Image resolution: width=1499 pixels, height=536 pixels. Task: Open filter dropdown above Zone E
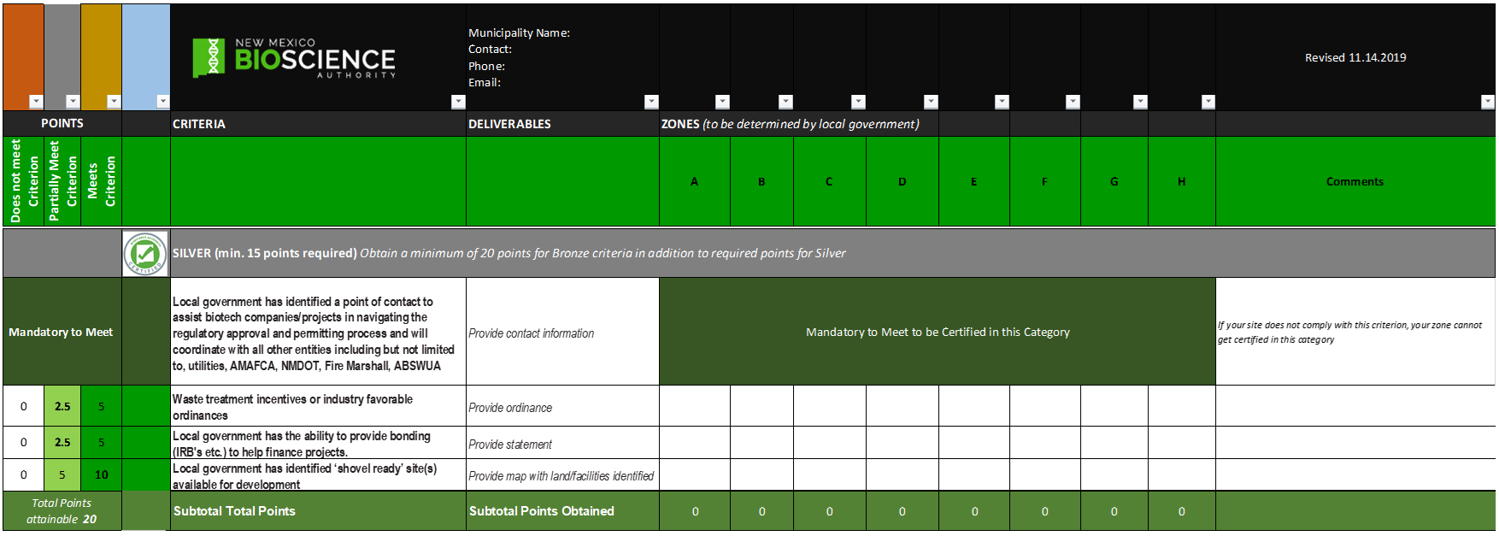1002,102
